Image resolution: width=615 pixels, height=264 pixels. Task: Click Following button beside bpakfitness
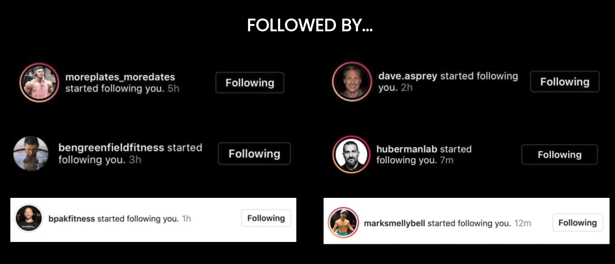point(266,218)
